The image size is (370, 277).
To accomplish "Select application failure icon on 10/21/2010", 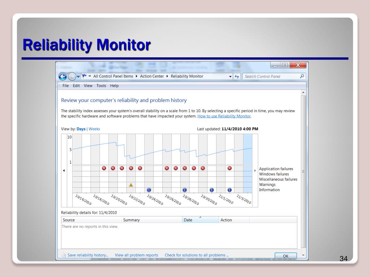I will tap(122, 168).
